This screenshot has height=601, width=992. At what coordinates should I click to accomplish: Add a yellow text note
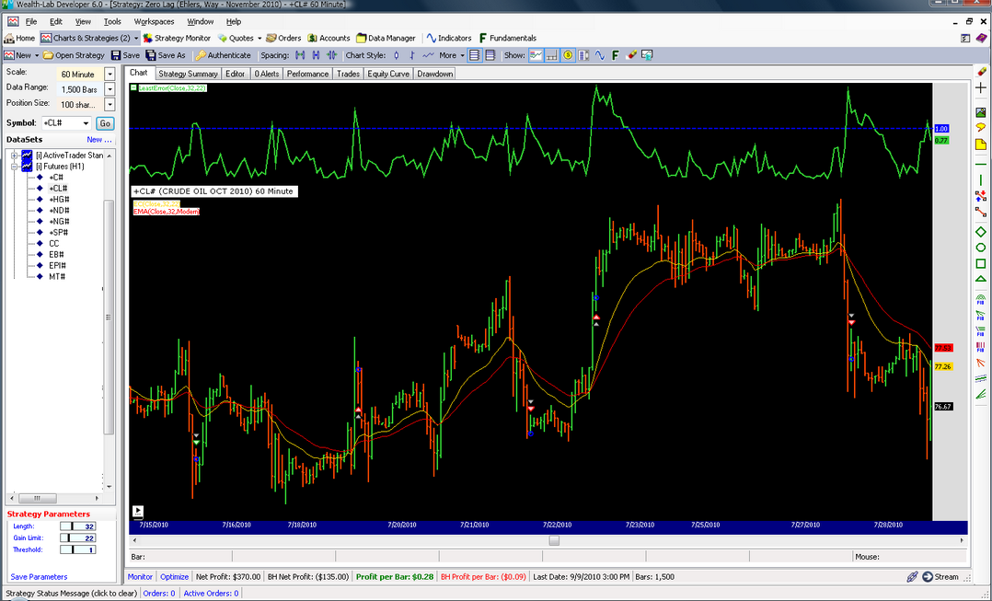click(x=981, y=144)
